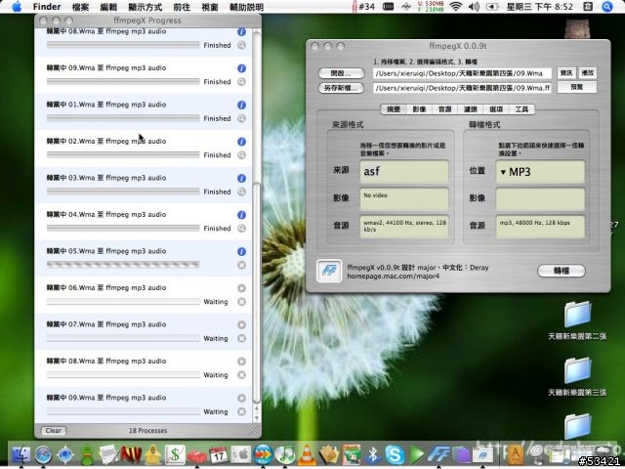Viewport: 625px width, 469px height.
Task: Open the MP3 preset dropdown under 轉檔格式
Action: (540, 172)
